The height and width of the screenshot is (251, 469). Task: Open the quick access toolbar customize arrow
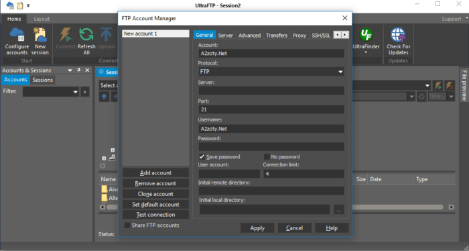(28, 5)
